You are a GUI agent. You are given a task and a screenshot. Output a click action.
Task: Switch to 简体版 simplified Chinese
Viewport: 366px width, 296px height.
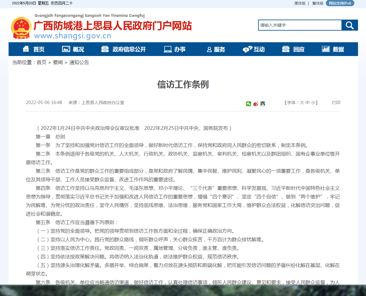300,3
